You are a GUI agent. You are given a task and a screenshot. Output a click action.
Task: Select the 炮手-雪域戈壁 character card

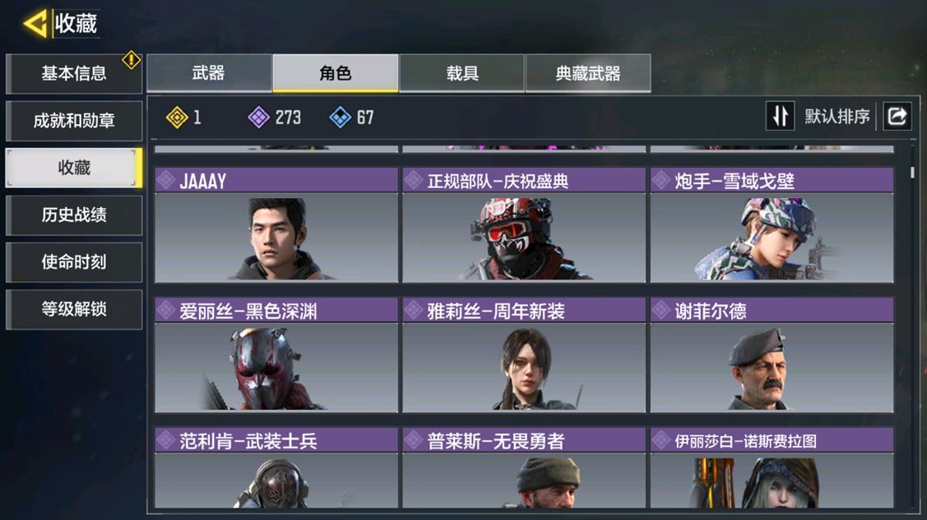tap(772, 225)
